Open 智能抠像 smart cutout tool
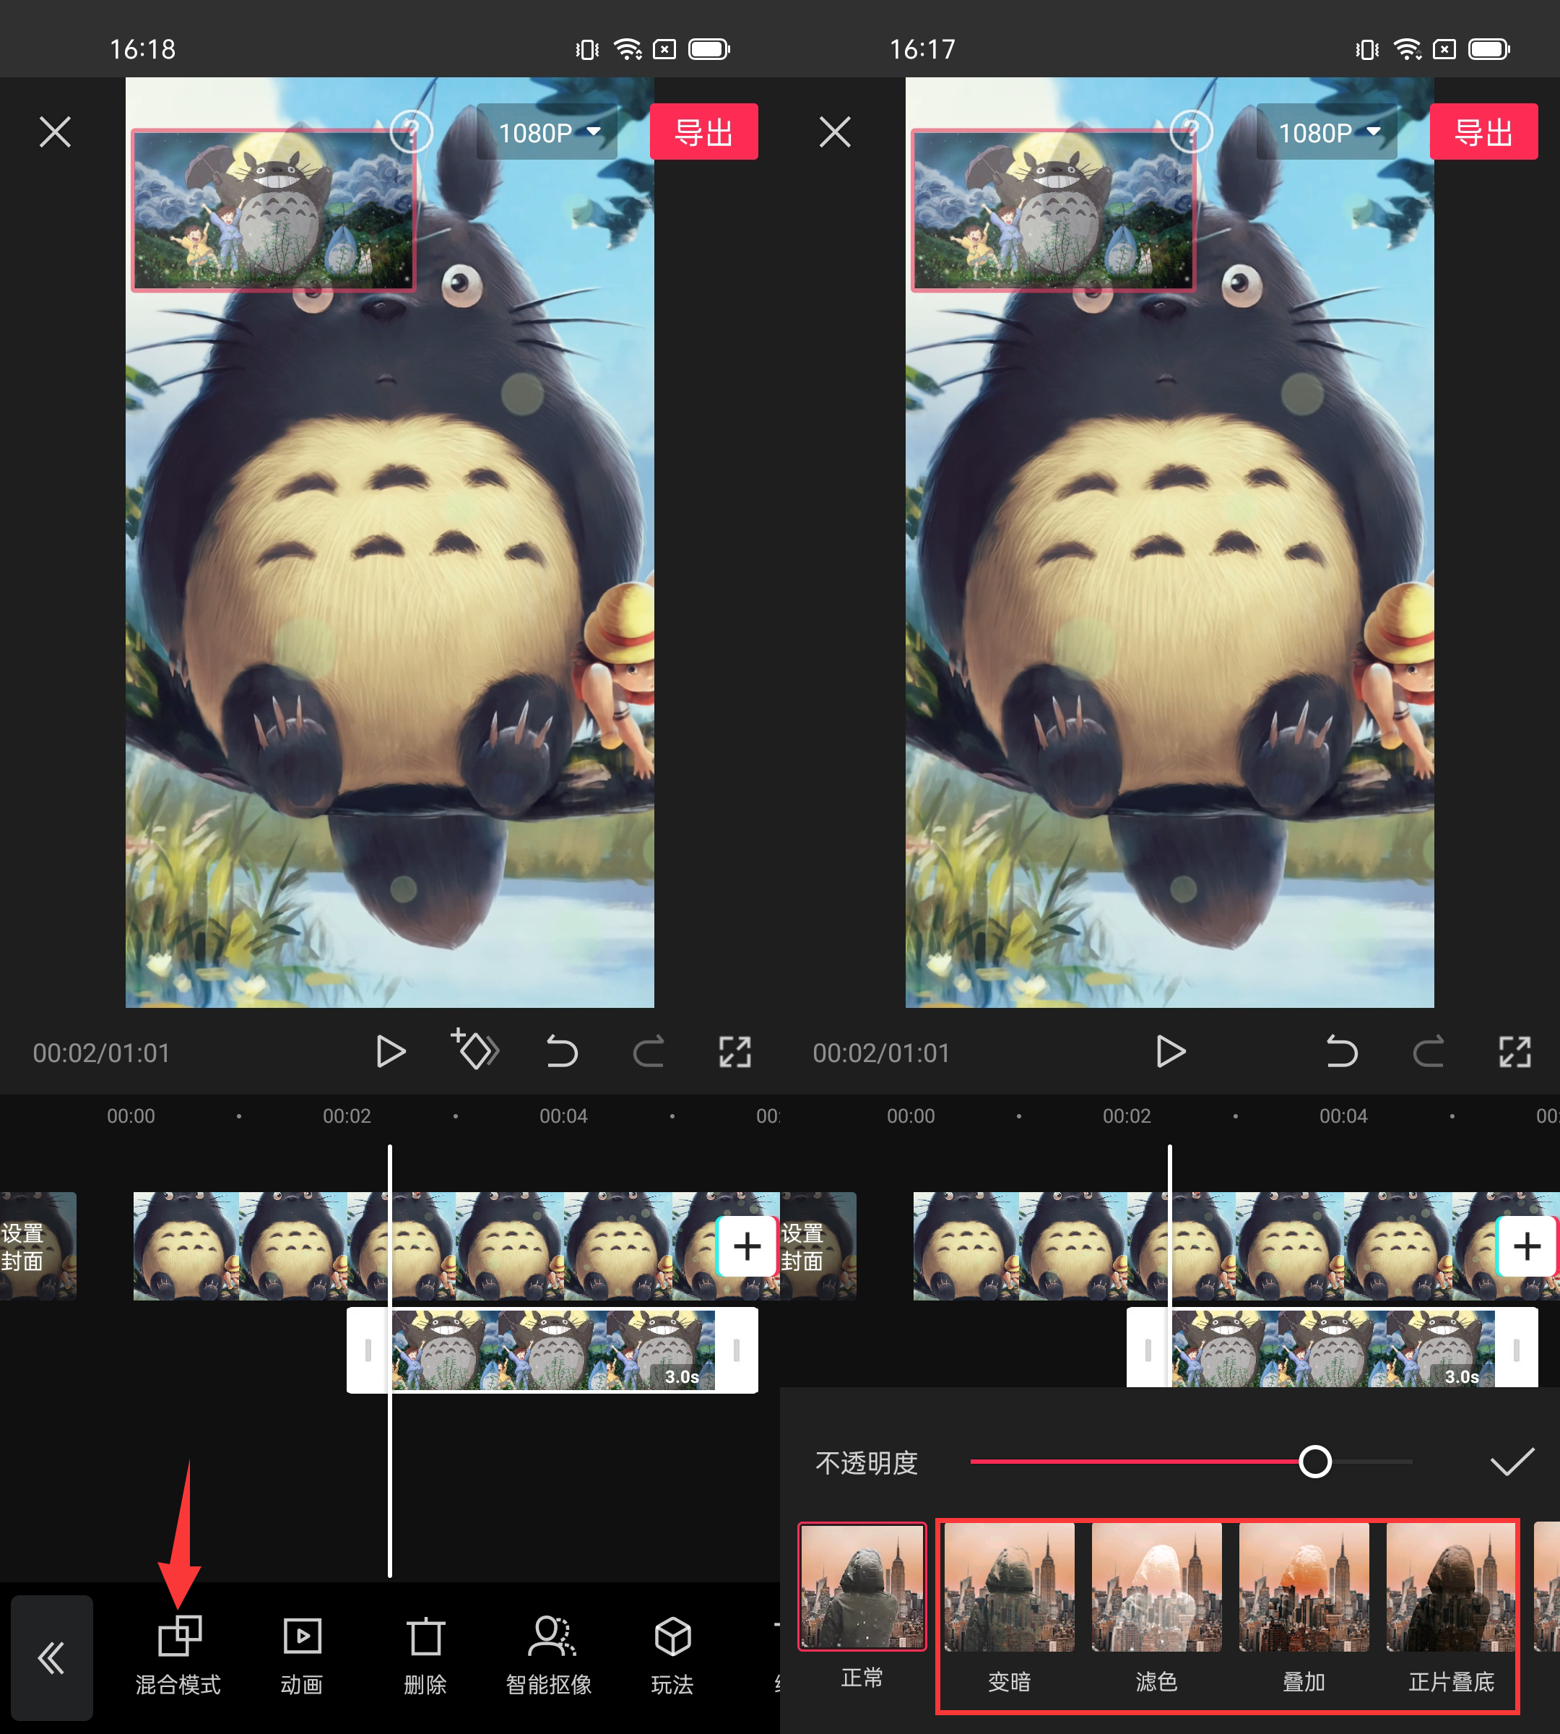The height and width of the screenshot is (1734, 1560). pyautogui.click(x=549, y=1655)
